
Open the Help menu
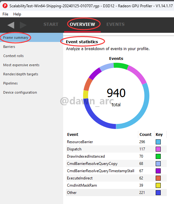coord(17,14)
